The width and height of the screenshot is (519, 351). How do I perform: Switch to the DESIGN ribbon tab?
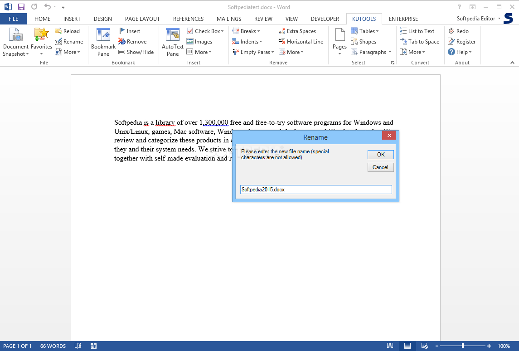(x=102, y=19)
